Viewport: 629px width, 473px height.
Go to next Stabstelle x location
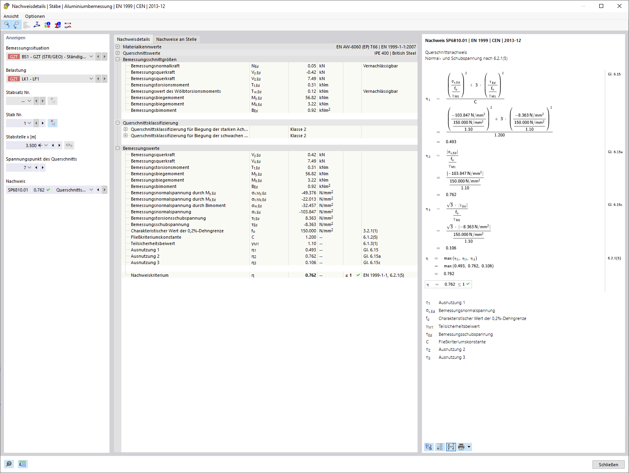click(x=59, y=146)
